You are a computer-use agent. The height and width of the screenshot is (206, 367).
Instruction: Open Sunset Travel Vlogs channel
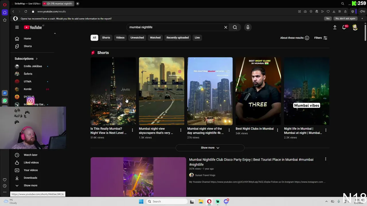click(205, 175)
